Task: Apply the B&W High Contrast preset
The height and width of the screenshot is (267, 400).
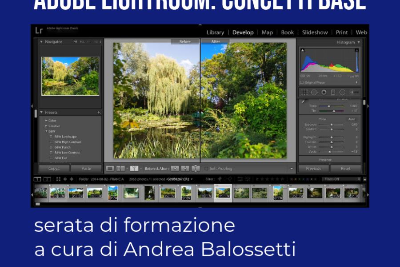Action: click(x=68, y=142)
